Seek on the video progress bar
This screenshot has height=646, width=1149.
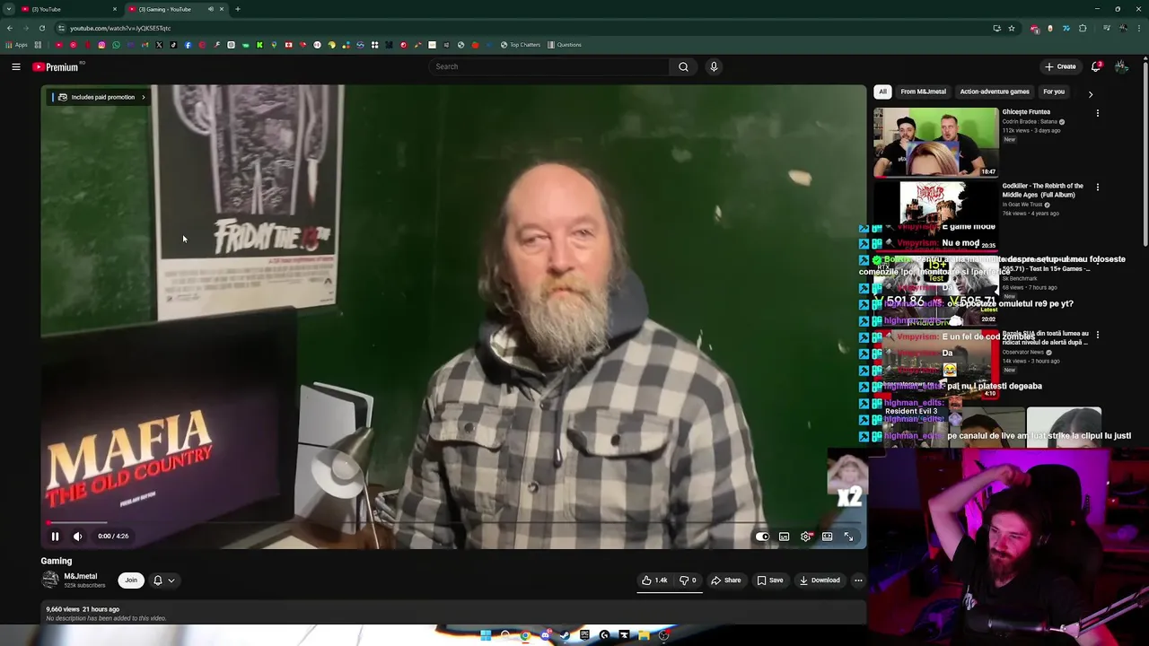tap(453, 522)
